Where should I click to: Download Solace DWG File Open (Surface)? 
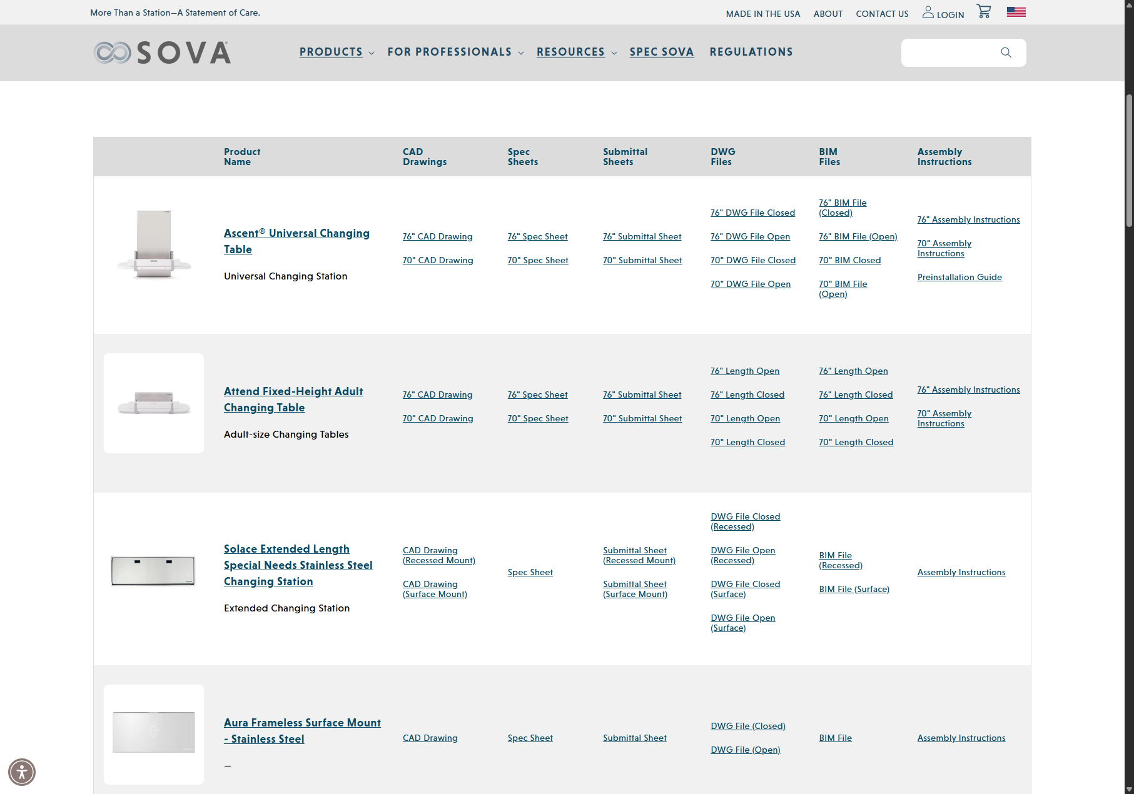click(743, 623)
